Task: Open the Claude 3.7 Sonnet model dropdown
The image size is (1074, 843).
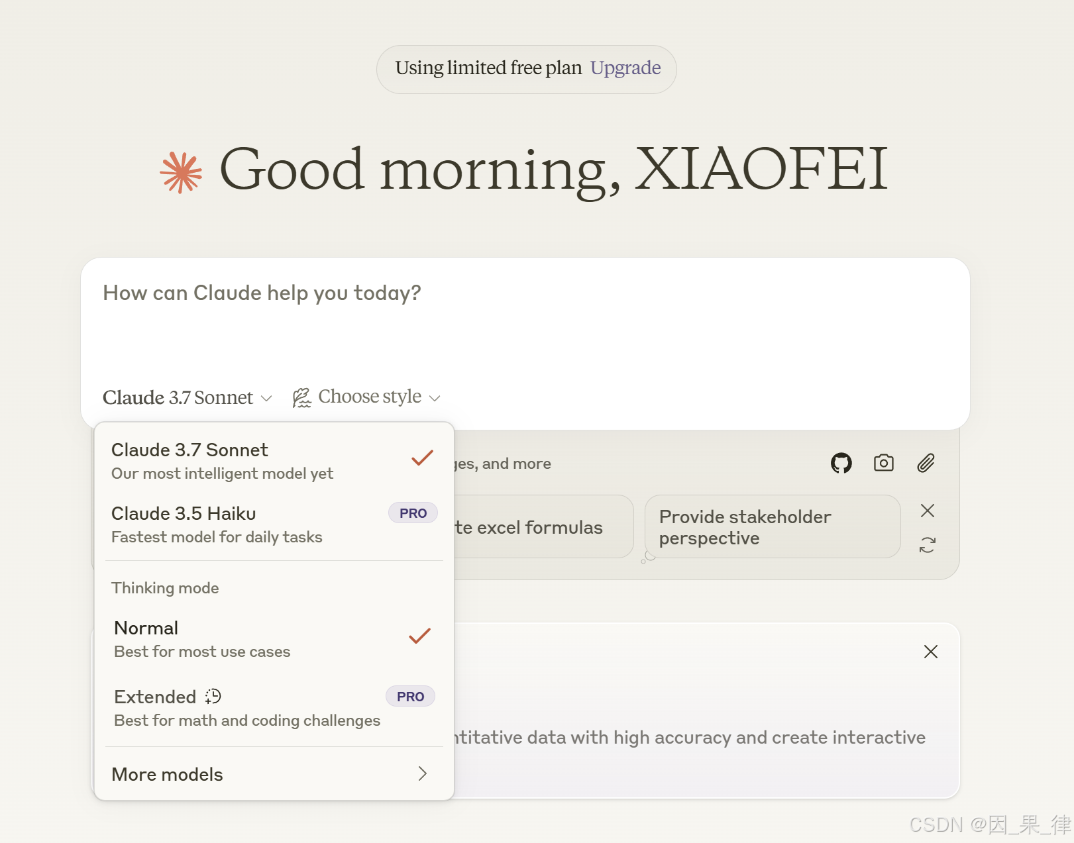Action: click(187, 397)
